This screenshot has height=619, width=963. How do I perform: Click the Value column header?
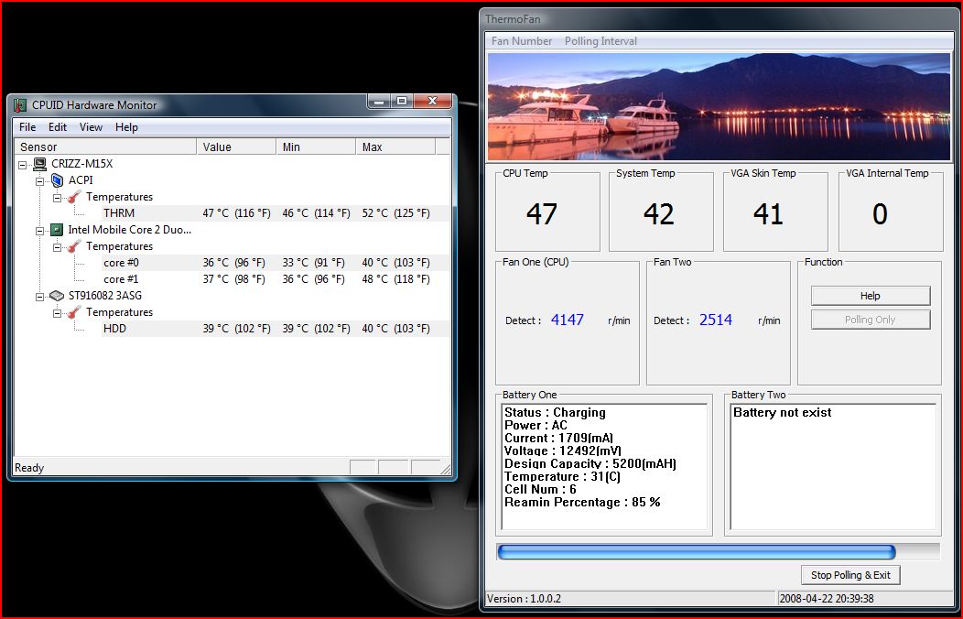[236, 147]
